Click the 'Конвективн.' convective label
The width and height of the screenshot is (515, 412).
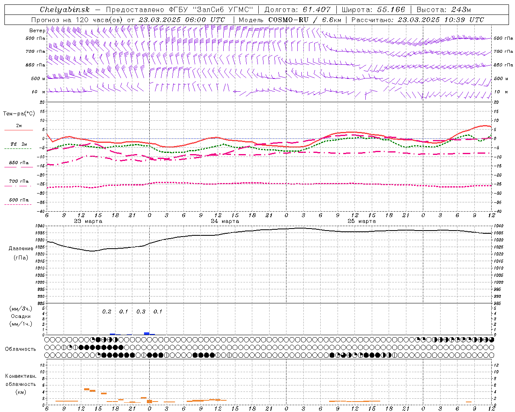tap(21, 376)
